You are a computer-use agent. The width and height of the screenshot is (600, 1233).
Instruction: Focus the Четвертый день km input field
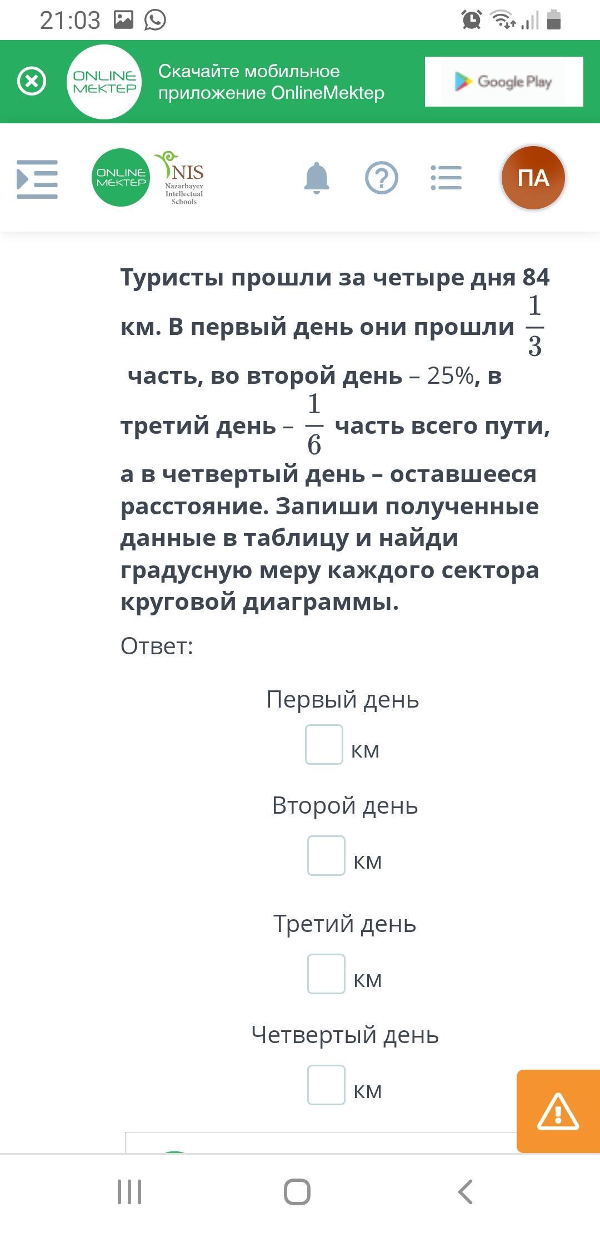pos(327,1085)
